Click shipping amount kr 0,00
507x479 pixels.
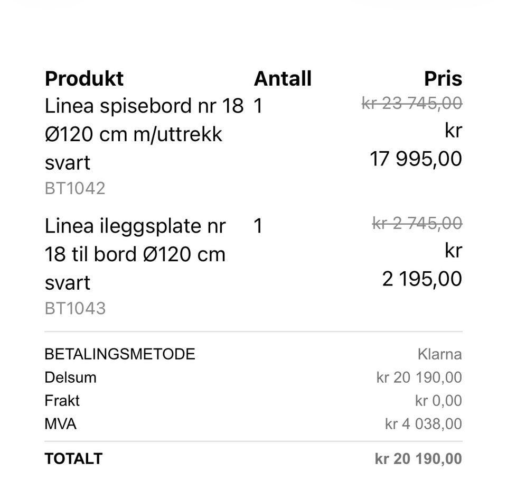tap(438, 401)
